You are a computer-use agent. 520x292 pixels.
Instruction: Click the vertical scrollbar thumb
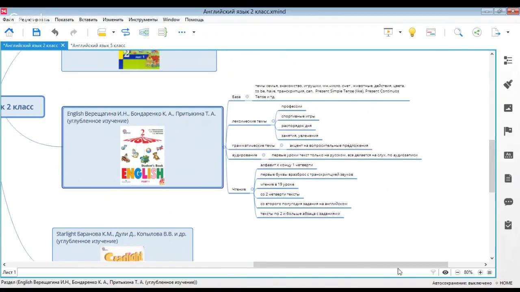pos(492,165)
